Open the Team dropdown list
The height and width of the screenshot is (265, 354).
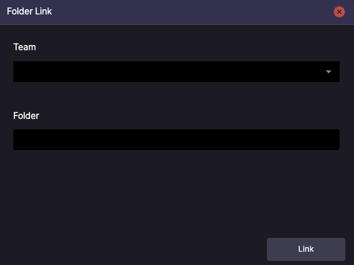[x=176, y=72]
